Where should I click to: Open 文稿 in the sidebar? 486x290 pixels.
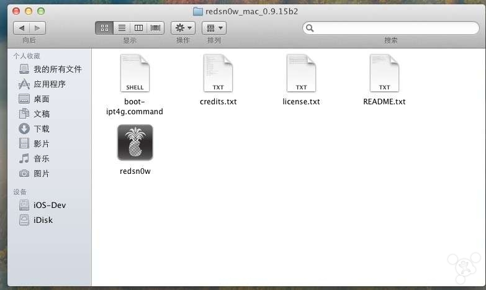34,114
